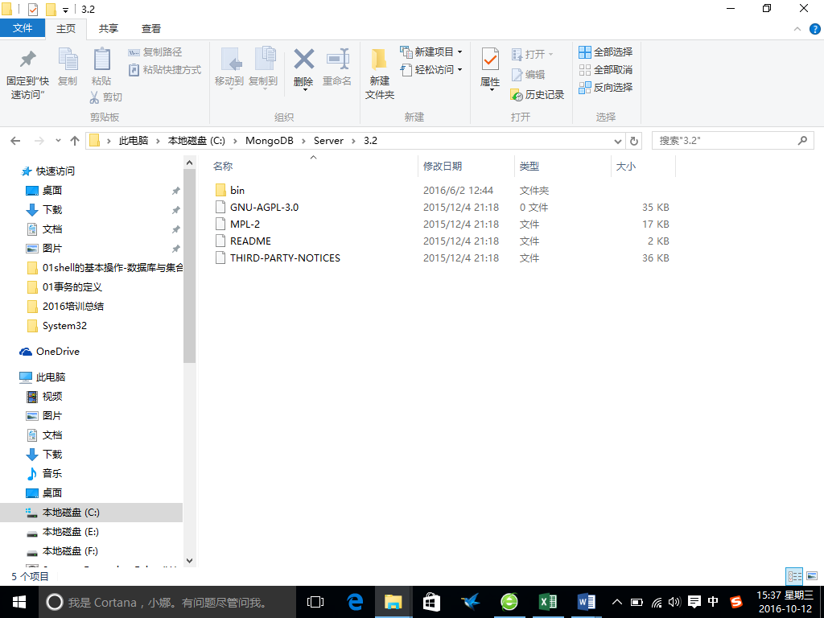
Task: Switch to Home (主页) tab
Action: tap(66, 29)
